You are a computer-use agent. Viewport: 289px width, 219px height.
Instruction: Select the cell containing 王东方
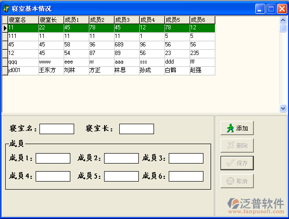coord(50,71)
